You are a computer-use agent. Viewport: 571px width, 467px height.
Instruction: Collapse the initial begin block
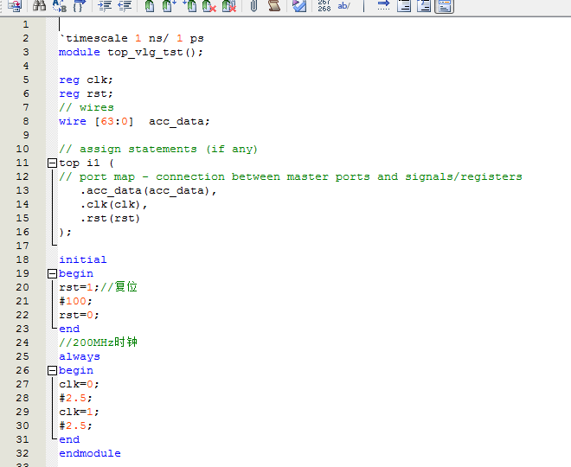coord(53,273)
